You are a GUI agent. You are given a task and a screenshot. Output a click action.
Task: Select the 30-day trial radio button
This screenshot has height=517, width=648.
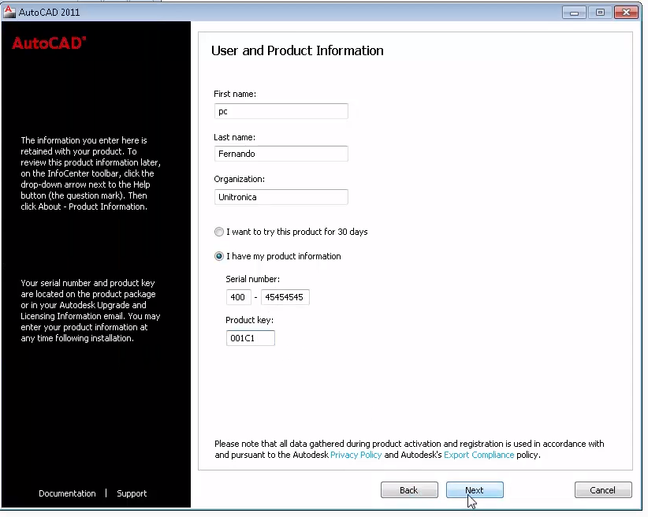click(x=219, y=232)
